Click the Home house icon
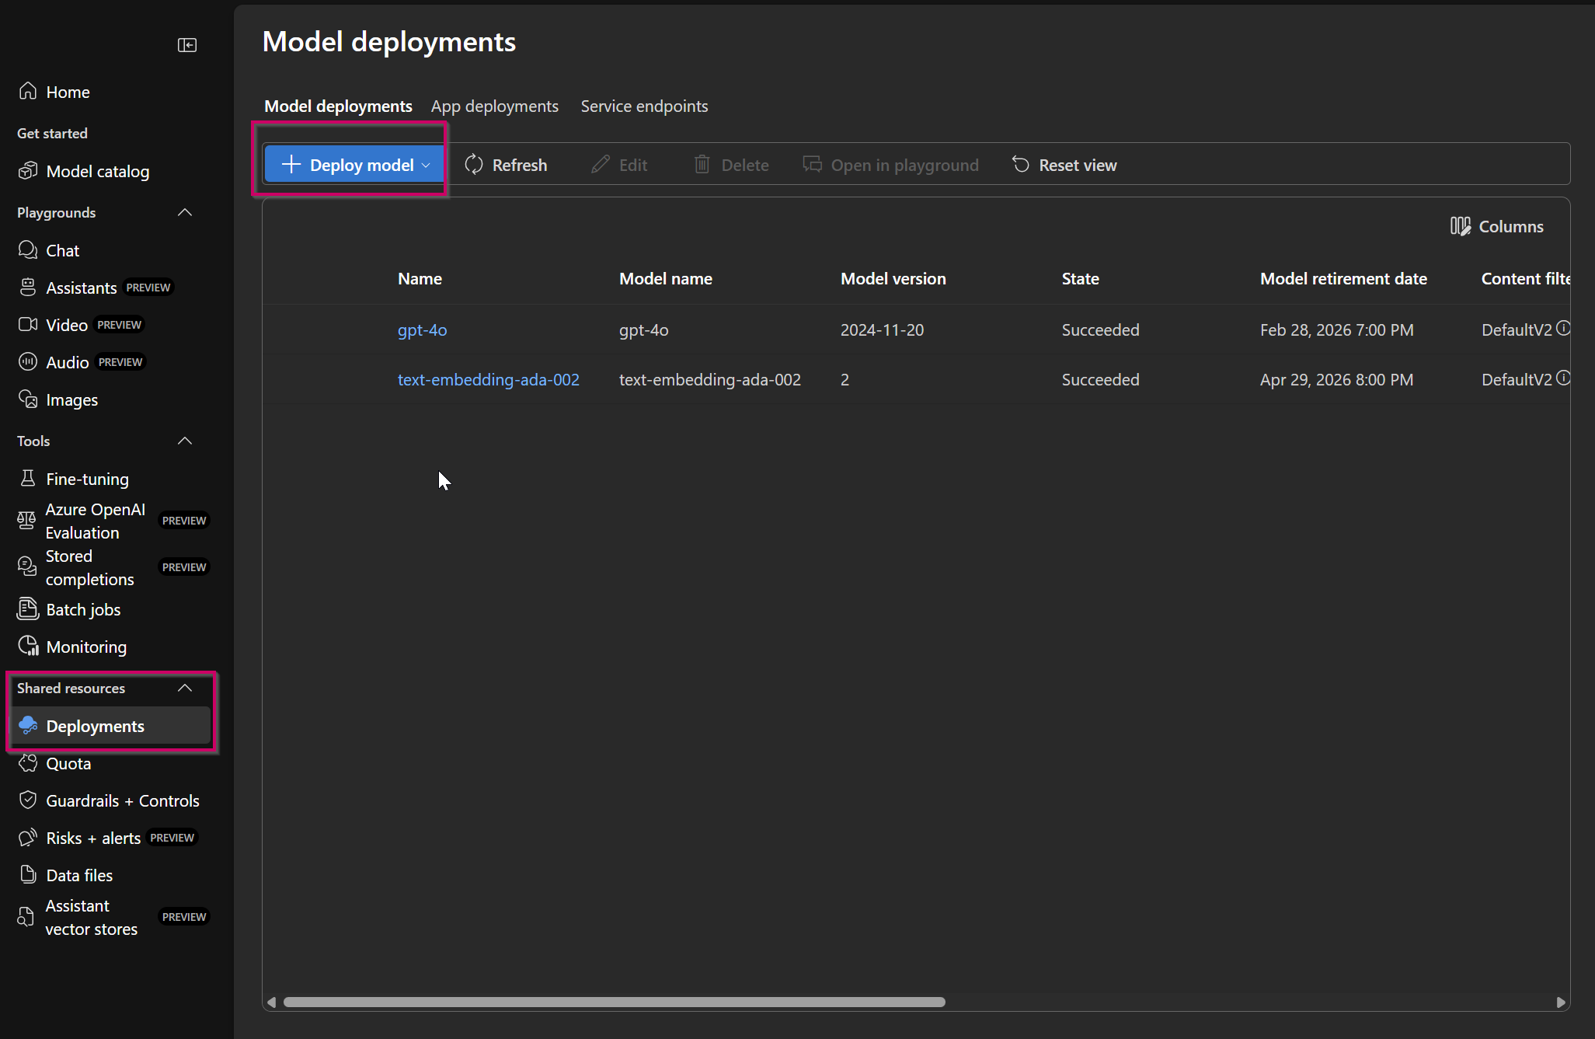Image resolution: width=1595 pixels, height=1039 pixels. point(28,91)
